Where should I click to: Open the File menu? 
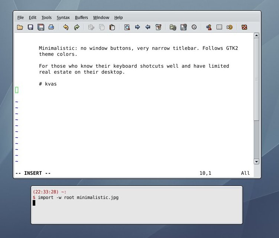20,17
